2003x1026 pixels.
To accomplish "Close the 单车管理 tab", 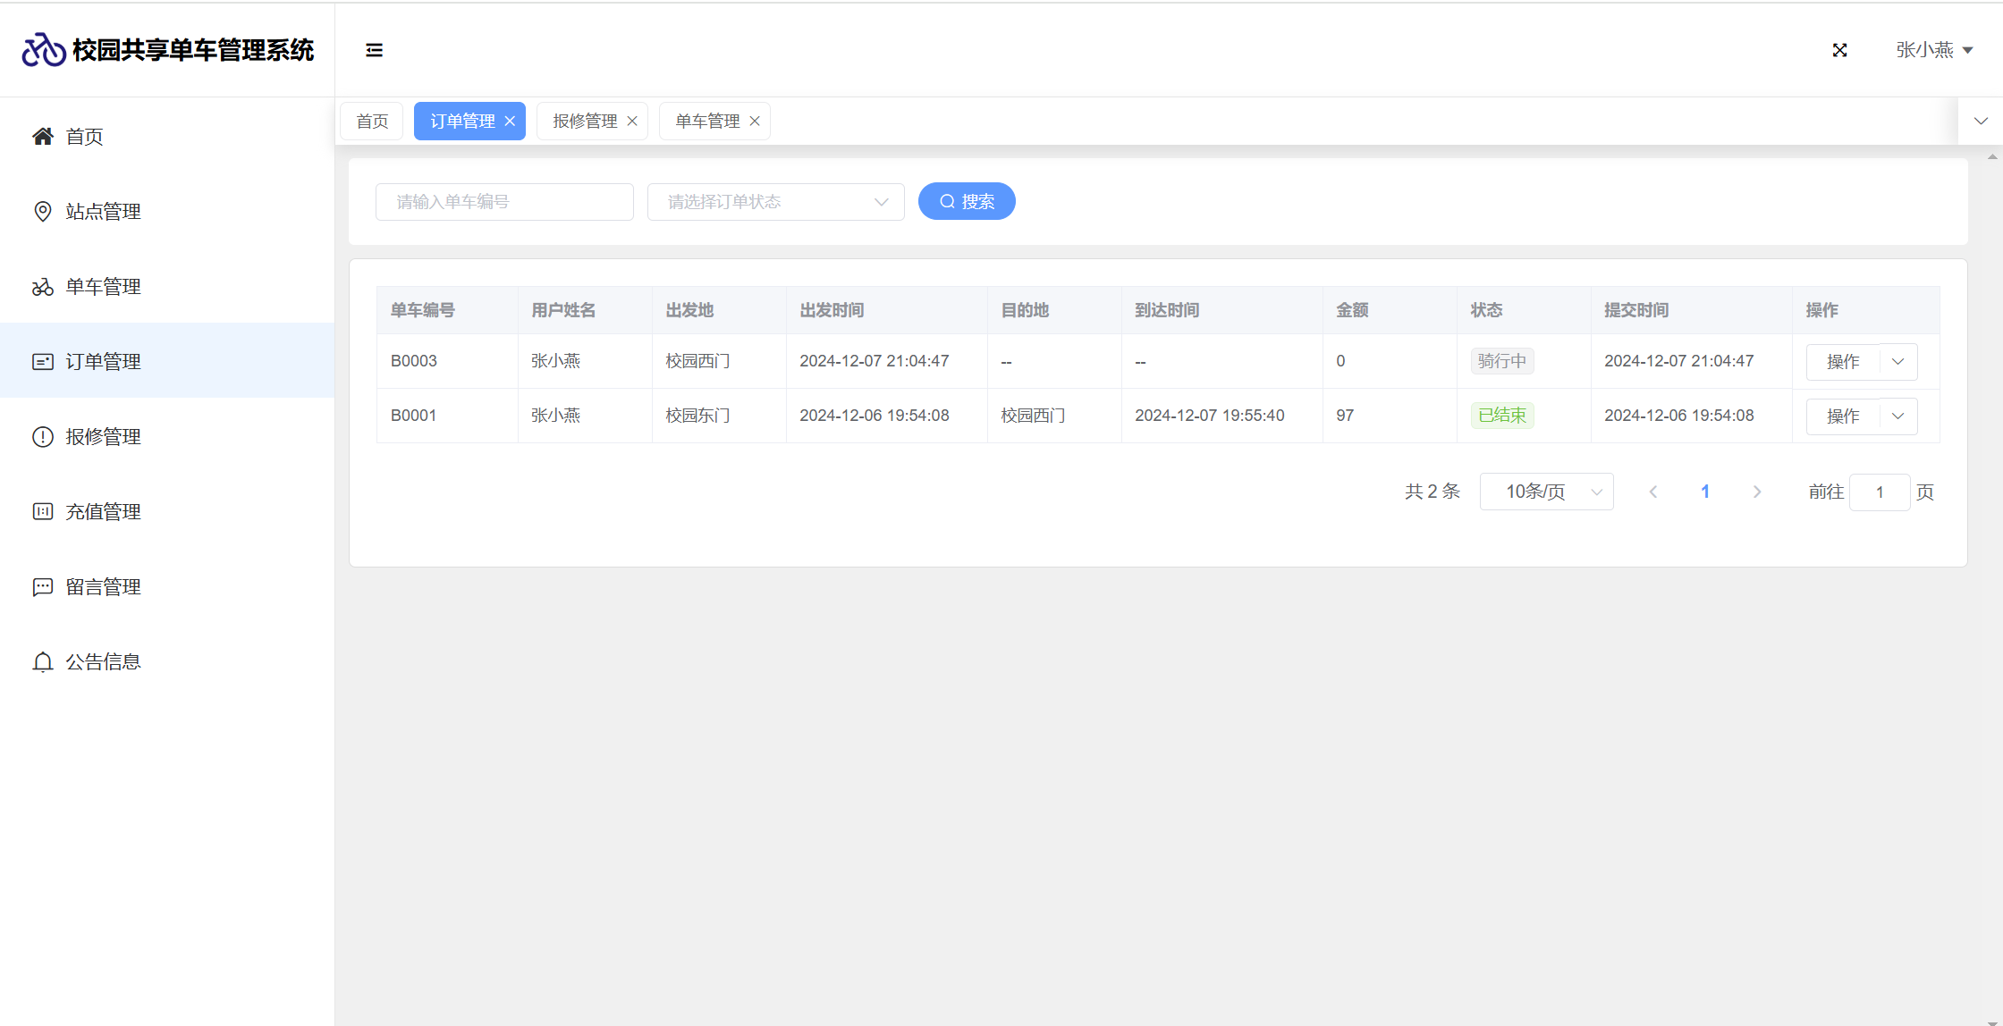I will coord(755,122).
